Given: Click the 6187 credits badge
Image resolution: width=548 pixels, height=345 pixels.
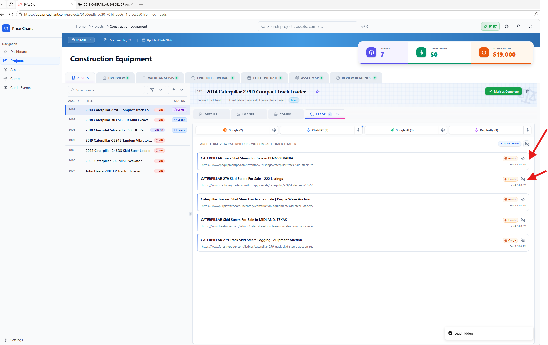Looking at the screenshot, I should [x=490, y=26].
